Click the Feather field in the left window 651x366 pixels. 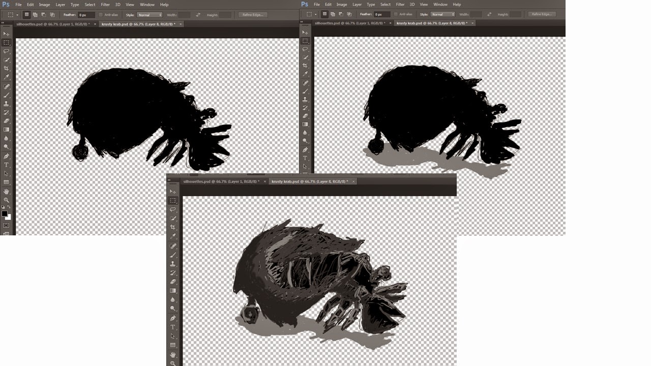pos(86,15)
